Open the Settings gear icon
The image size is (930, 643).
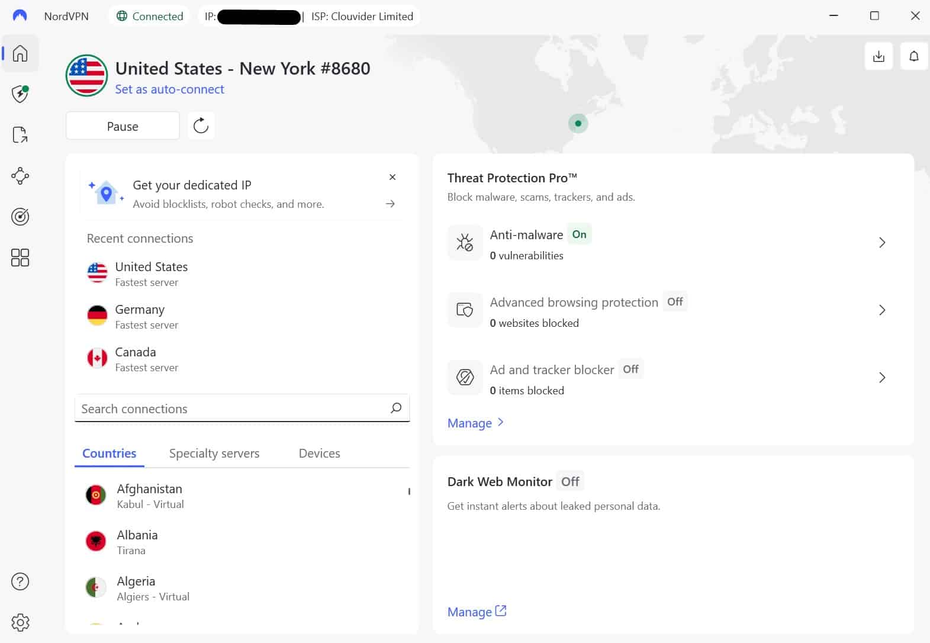click(x=20, y=622)
